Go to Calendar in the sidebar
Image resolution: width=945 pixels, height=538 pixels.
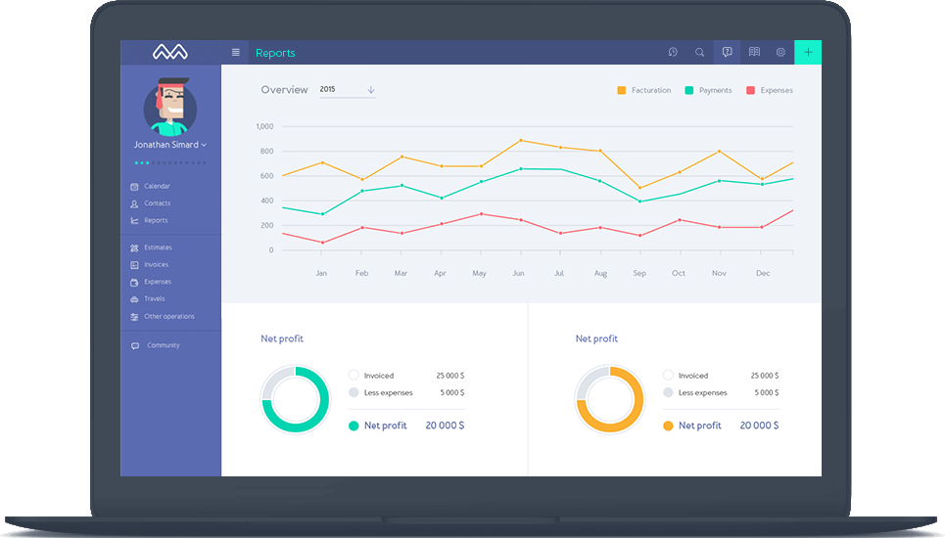coord(156,186)
